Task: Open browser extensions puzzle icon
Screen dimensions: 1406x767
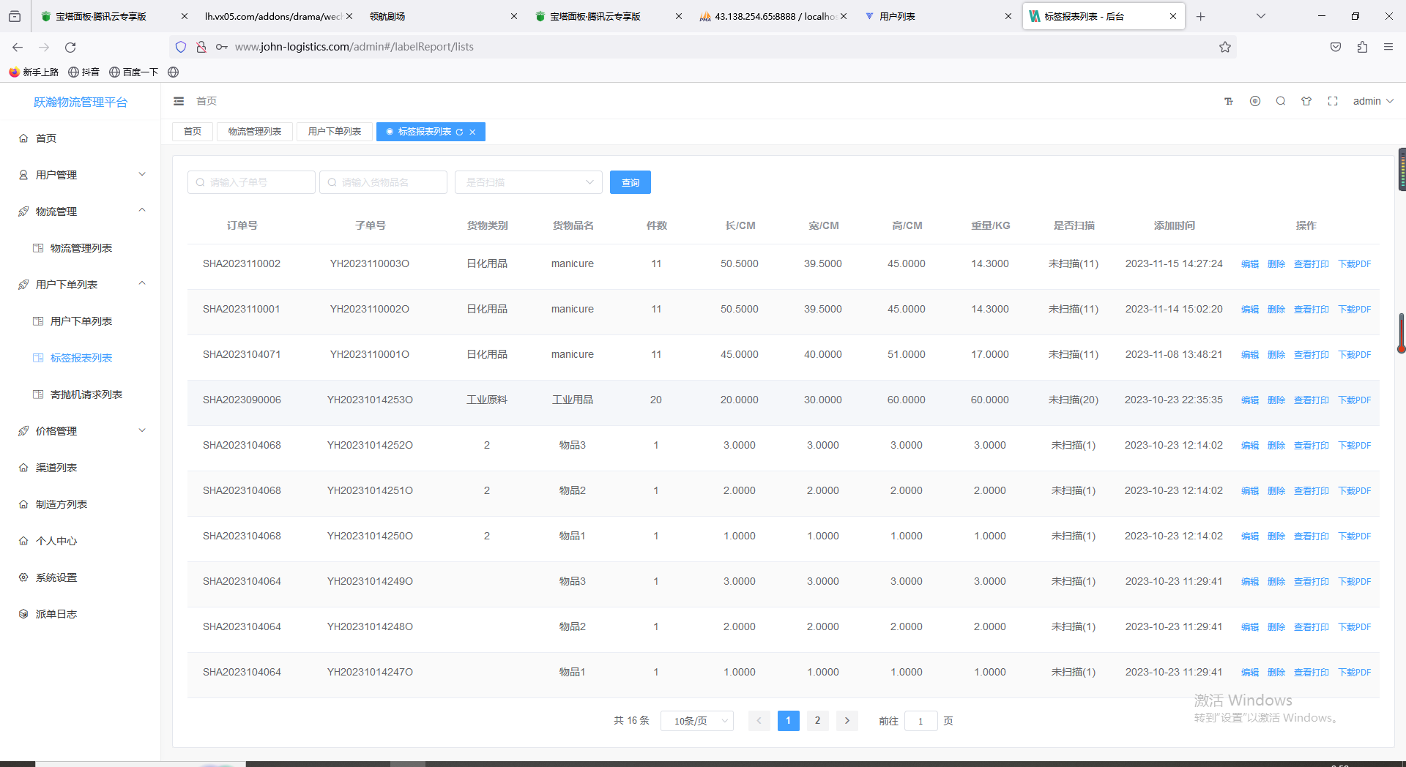Action: (1362, 47)
